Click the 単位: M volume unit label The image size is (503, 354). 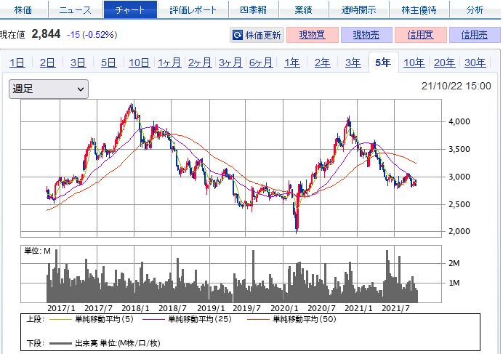[x=38, y=251]
